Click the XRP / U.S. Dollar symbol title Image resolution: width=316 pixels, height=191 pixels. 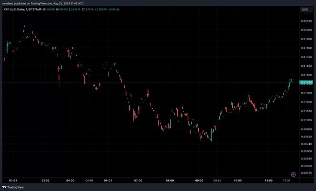tap(15, 10)
